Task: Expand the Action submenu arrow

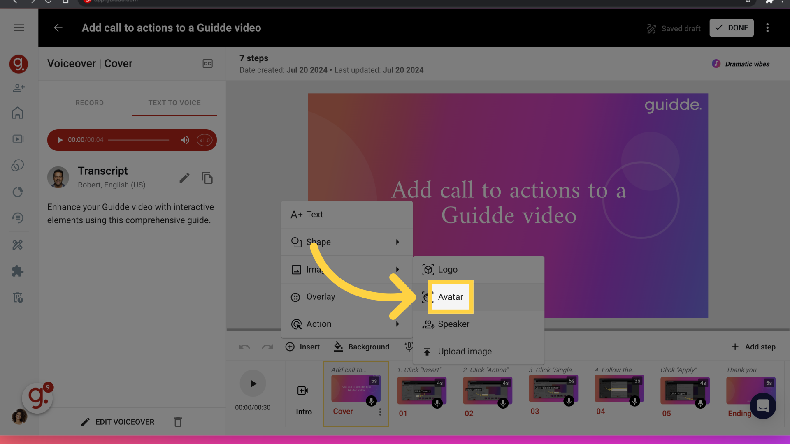Action: point(398,324)
